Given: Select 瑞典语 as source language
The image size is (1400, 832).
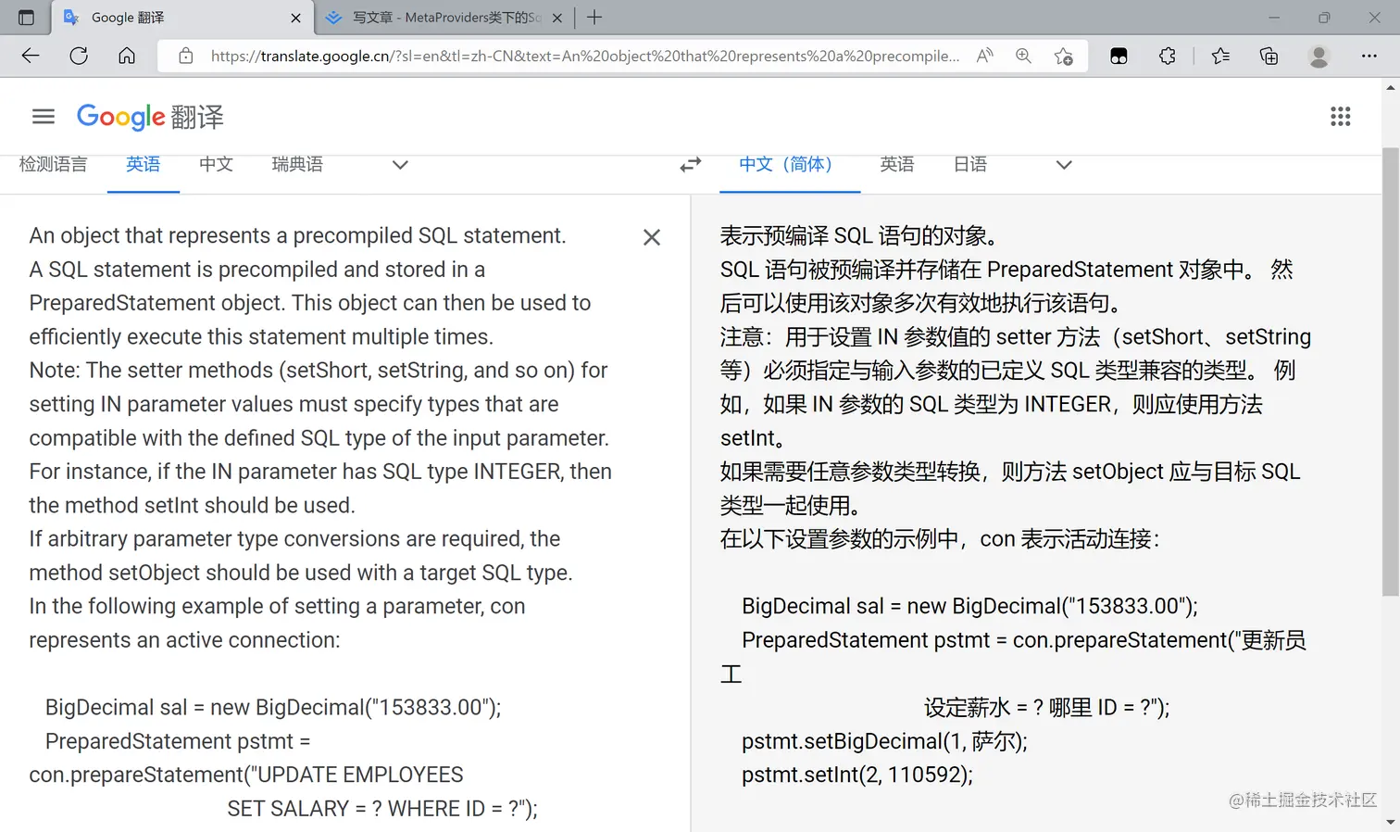Looking at the screenshot, I should [x=297, y=165].
